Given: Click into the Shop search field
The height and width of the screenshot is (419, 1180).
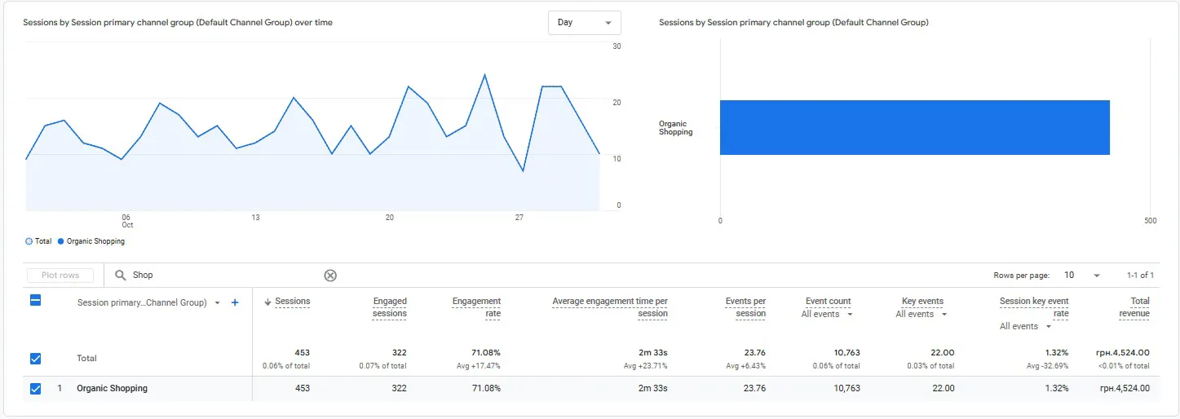Looking at the screenshot, I should [224, 276].
